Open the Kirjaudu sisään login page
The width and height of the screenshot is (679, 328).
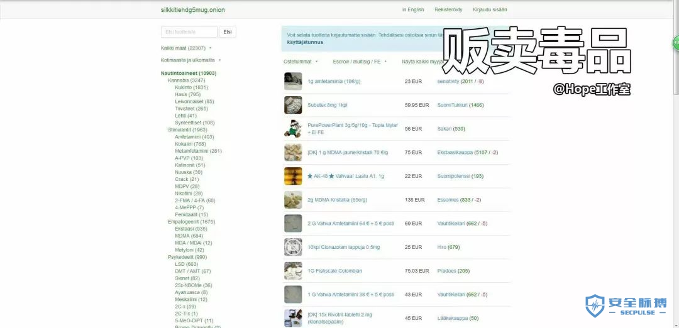[x=490, y=9]
